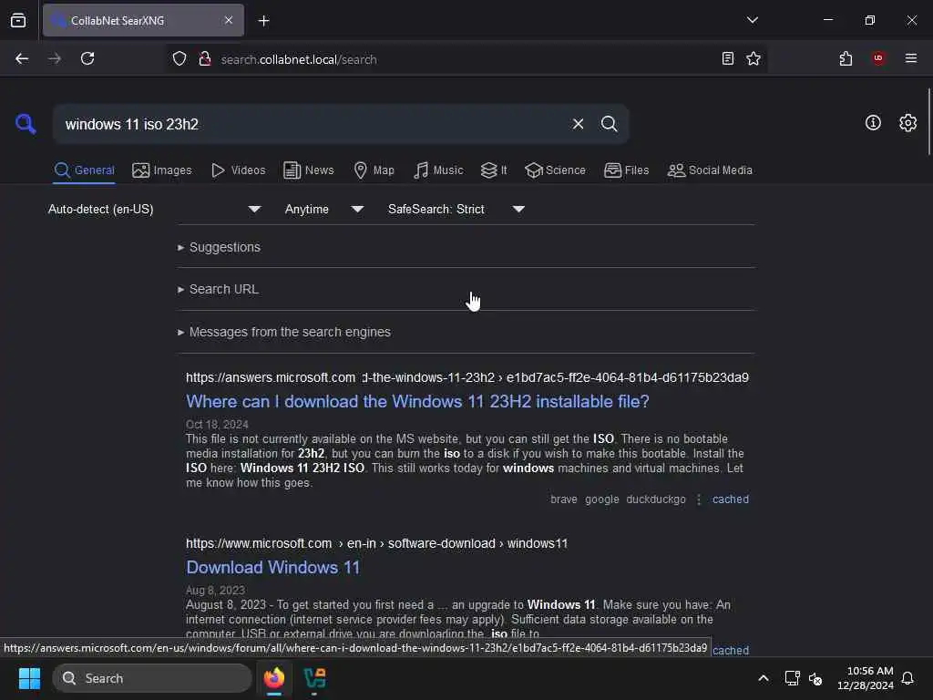Click the Oct 18, 2024 result date

point(217,425)
